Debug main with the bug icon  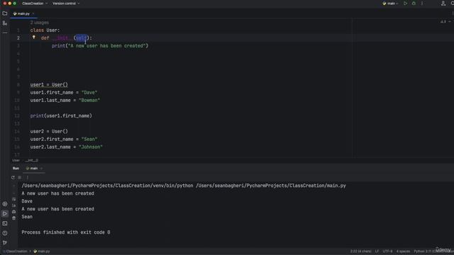[x=414, y=4]
